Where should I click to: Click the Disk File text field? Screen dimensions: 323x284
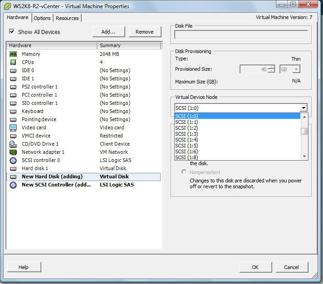click(x=241, y=34)
